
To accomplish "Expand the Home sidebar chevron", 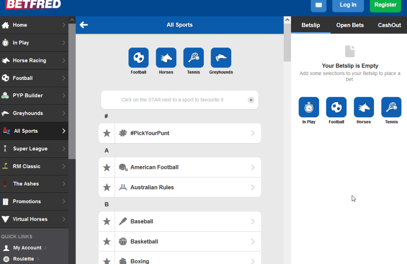I will pos(64,25).
